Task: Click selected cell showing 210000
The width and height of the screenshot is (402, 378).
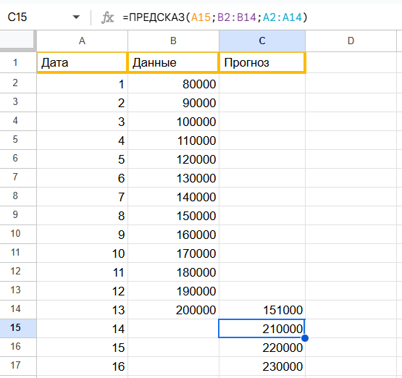Action: coord(262,329)
